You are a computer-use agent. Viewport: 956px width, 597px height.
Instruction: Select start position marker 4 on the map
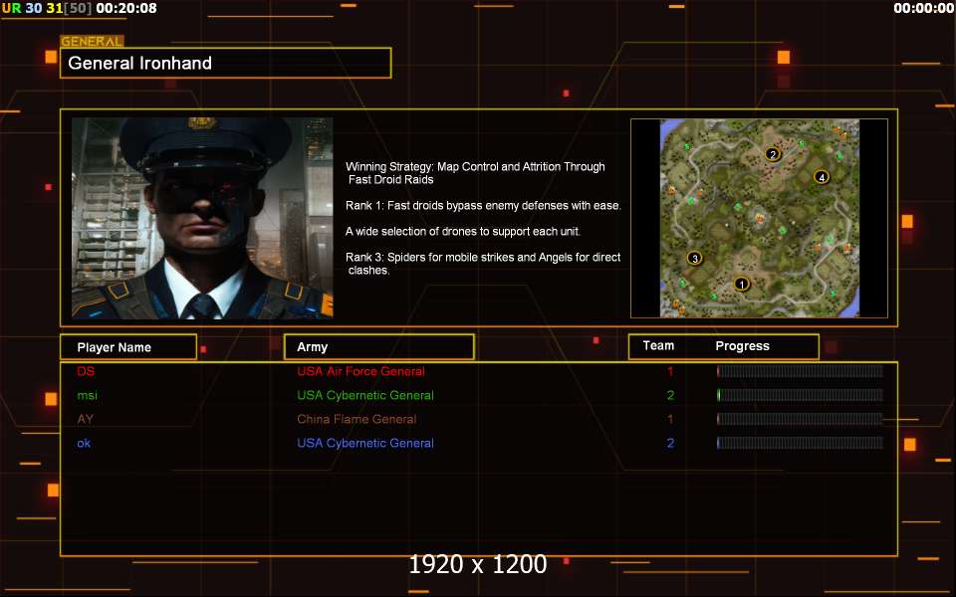tap(822, 177)
